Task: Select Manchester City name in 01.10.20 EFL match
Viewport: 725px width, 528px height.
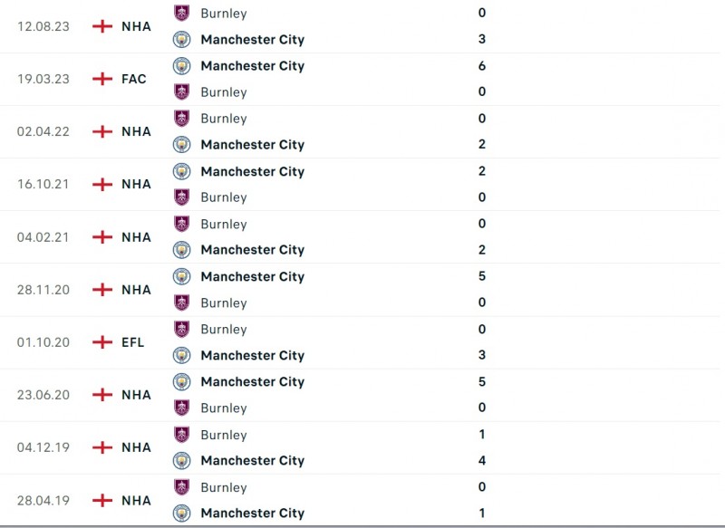Action: coord(252,356)
